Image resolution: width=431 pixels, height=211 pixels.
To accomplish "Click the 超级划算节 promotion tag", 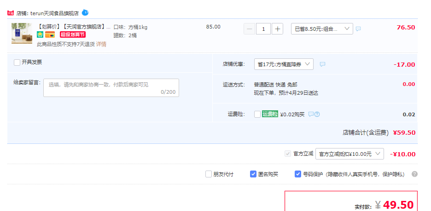I will (73, 34).
